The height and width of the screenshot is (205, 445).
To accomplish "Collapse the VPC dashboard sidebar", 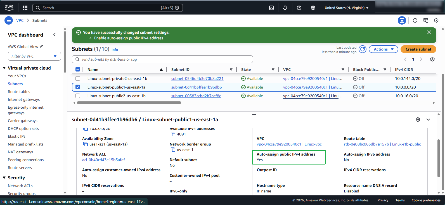I will click(55, 35).
